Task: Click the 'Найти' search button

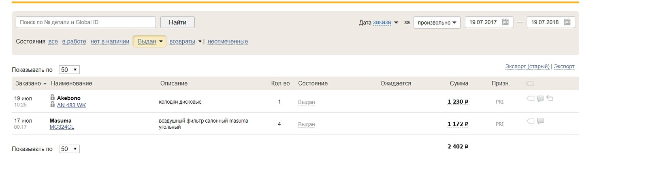Action: [x=177, y=22]
